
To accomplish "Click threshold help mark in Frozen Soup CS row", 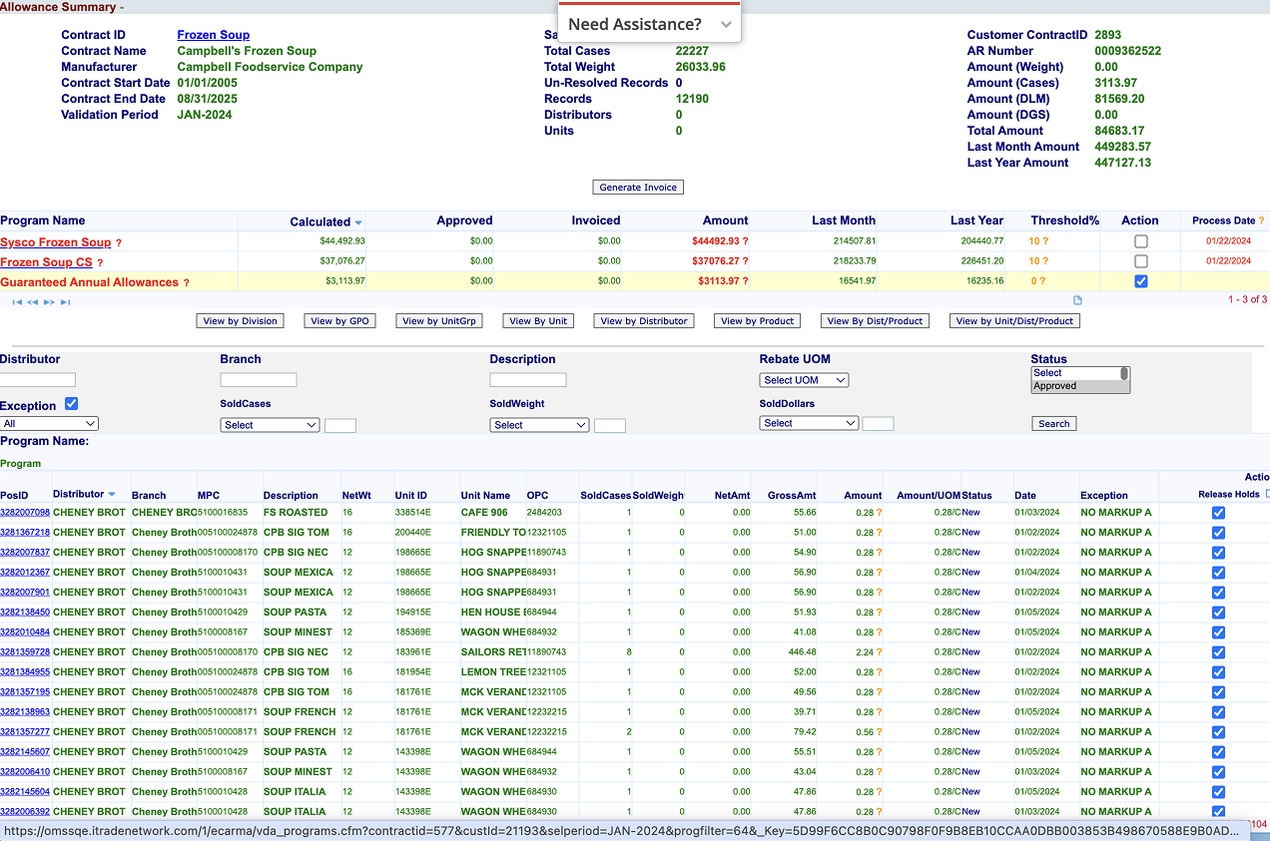I will (1045, 261).
